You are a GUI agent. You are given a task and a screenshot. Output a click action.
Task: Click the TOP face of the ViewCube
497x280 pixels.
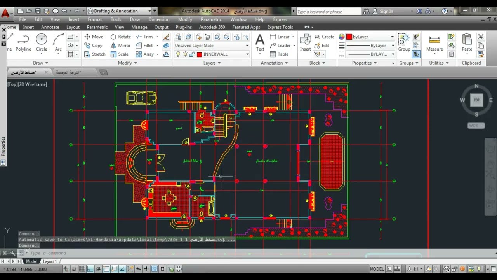click(476, 100)
